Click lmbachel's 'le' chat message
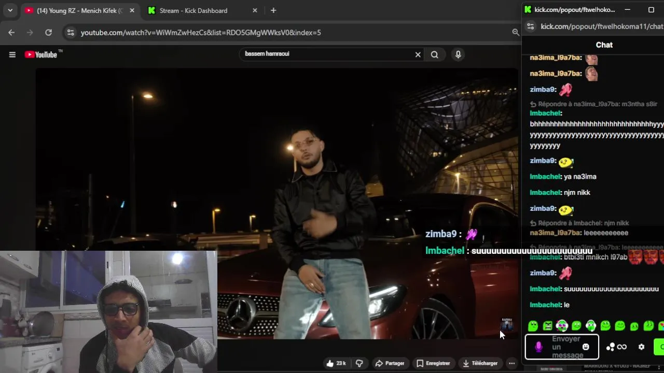 tap(550, 305)
